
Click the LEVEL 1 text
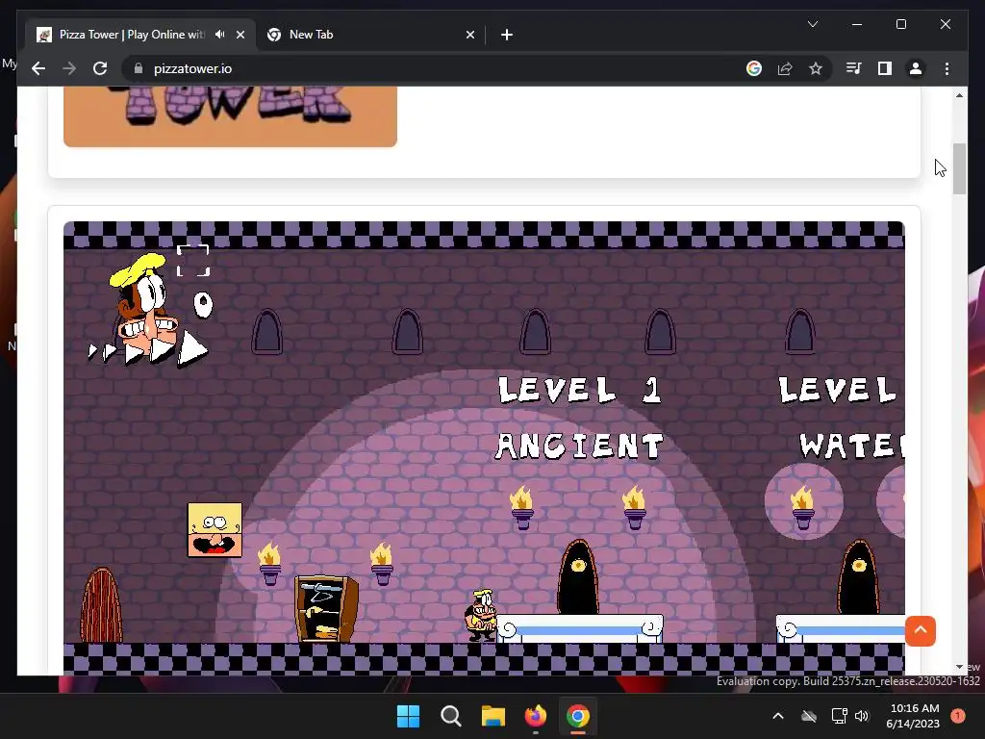(580, 390)
